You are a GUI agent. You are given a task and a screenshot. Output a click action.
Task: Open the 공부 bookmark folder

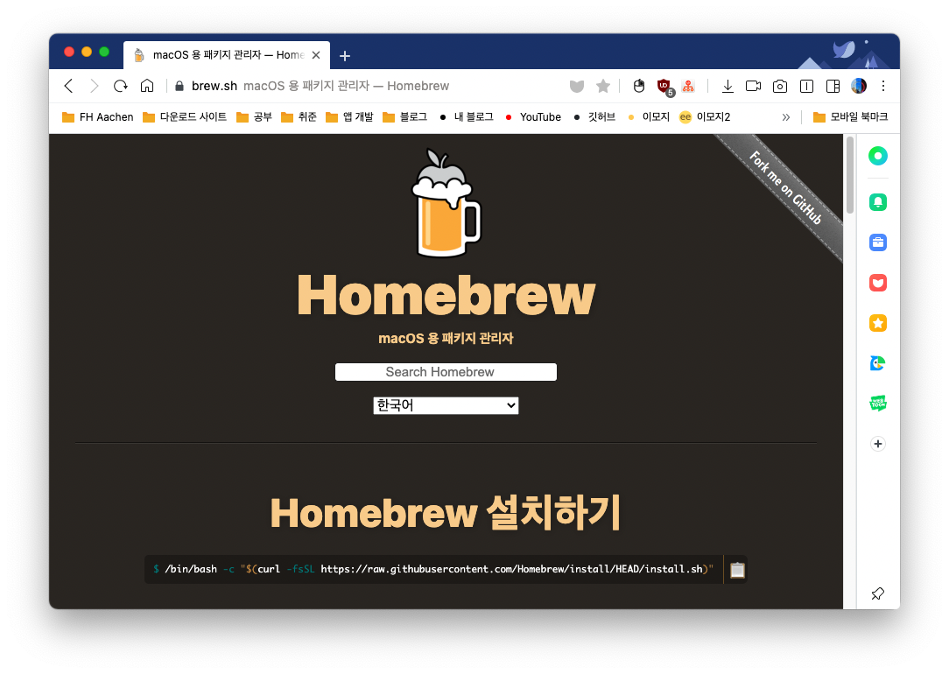(254, 116)
